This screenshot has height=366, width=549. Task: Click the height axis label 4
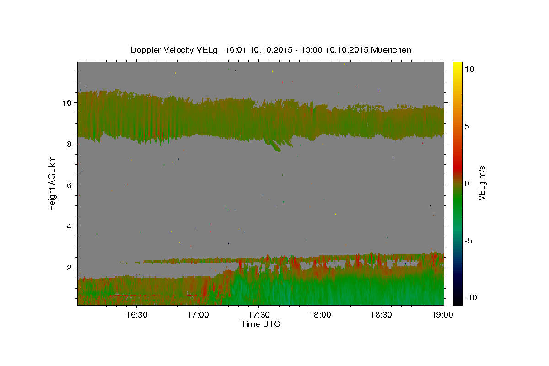70,226
